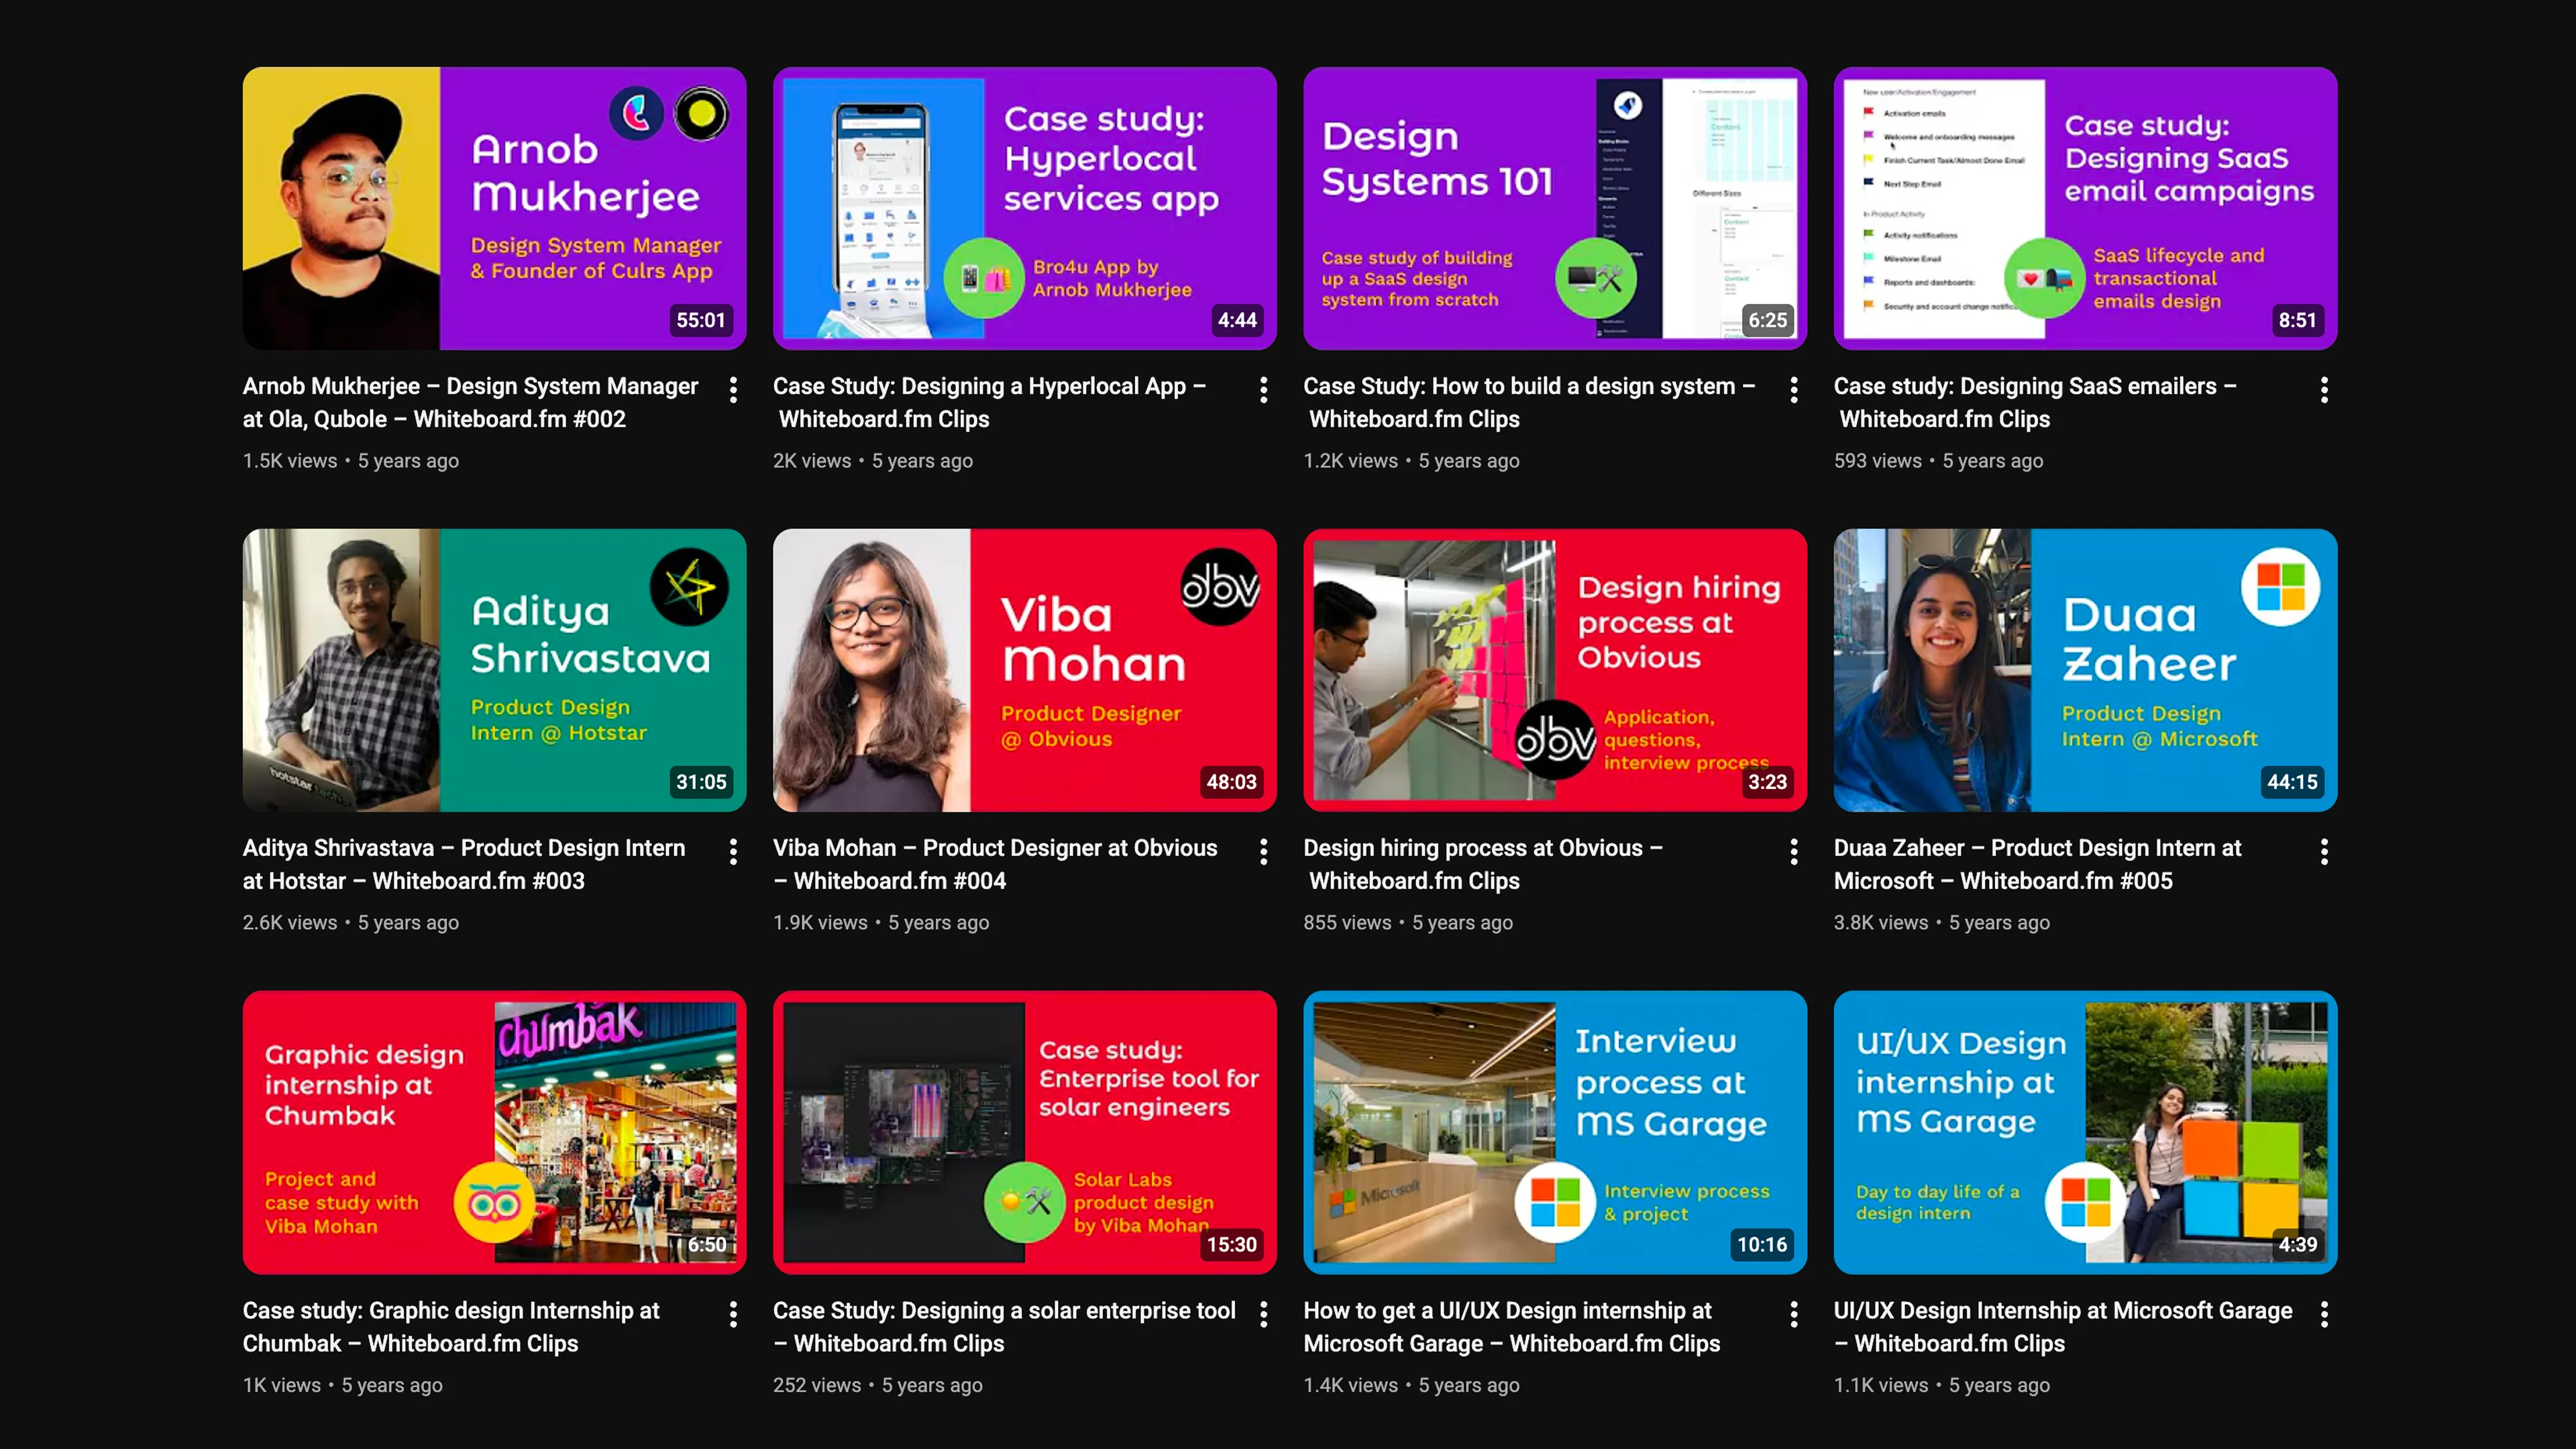This screenshot has height=1449, width=2576.
Task: Open options menu for Hyperlocal App video
Action: [x=1263, y=390]
